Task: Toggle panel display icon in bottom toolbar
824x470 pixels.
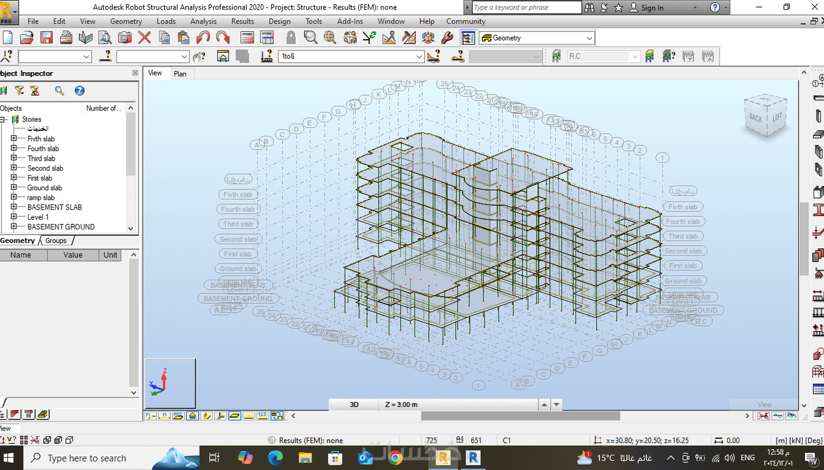Action: [235, 416]
